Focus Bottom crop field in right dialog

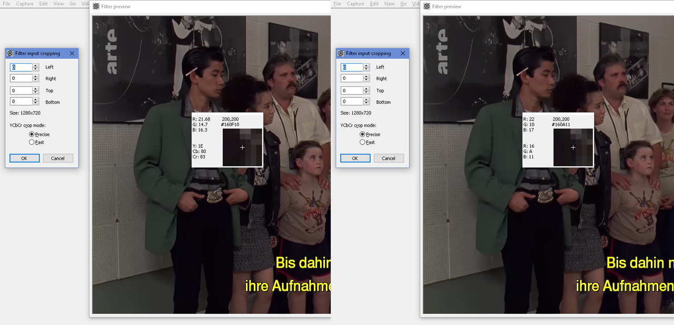(x=352, y=101)
